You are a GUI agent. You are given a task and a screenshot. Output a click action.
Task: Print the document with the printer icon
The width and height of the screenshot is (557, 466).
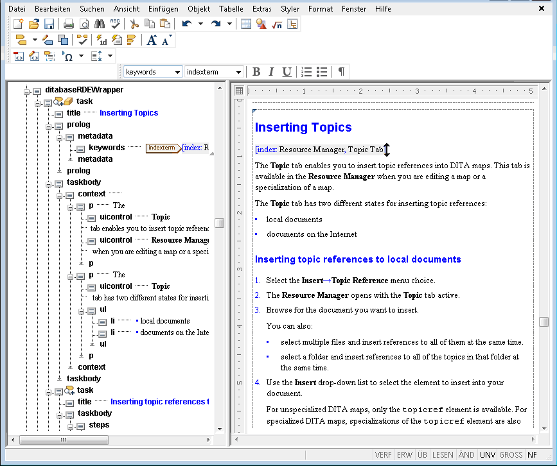69,24
